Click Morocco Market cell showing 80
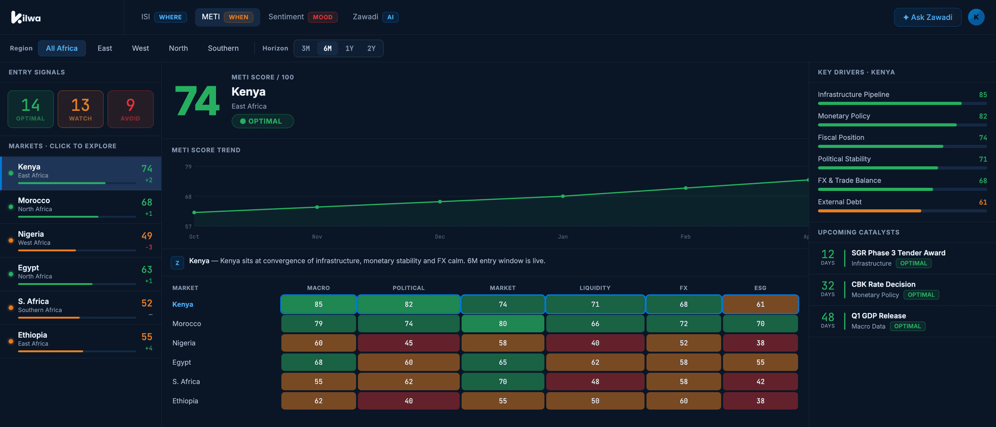Image resolution: width=996 pixels, height=427 pixels. point(503,324)
